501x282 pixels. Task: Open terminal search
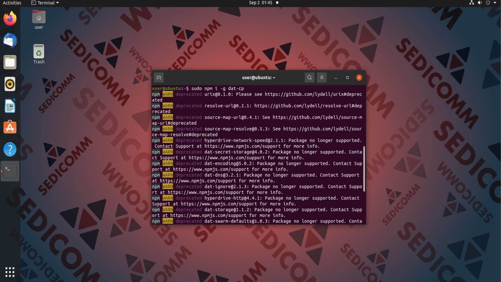click(x=309, y=78)
